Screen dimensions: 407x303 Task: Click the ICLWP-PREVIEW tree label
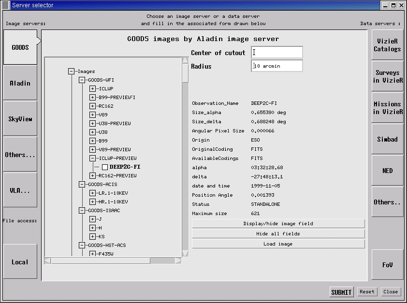pos(117,158)
